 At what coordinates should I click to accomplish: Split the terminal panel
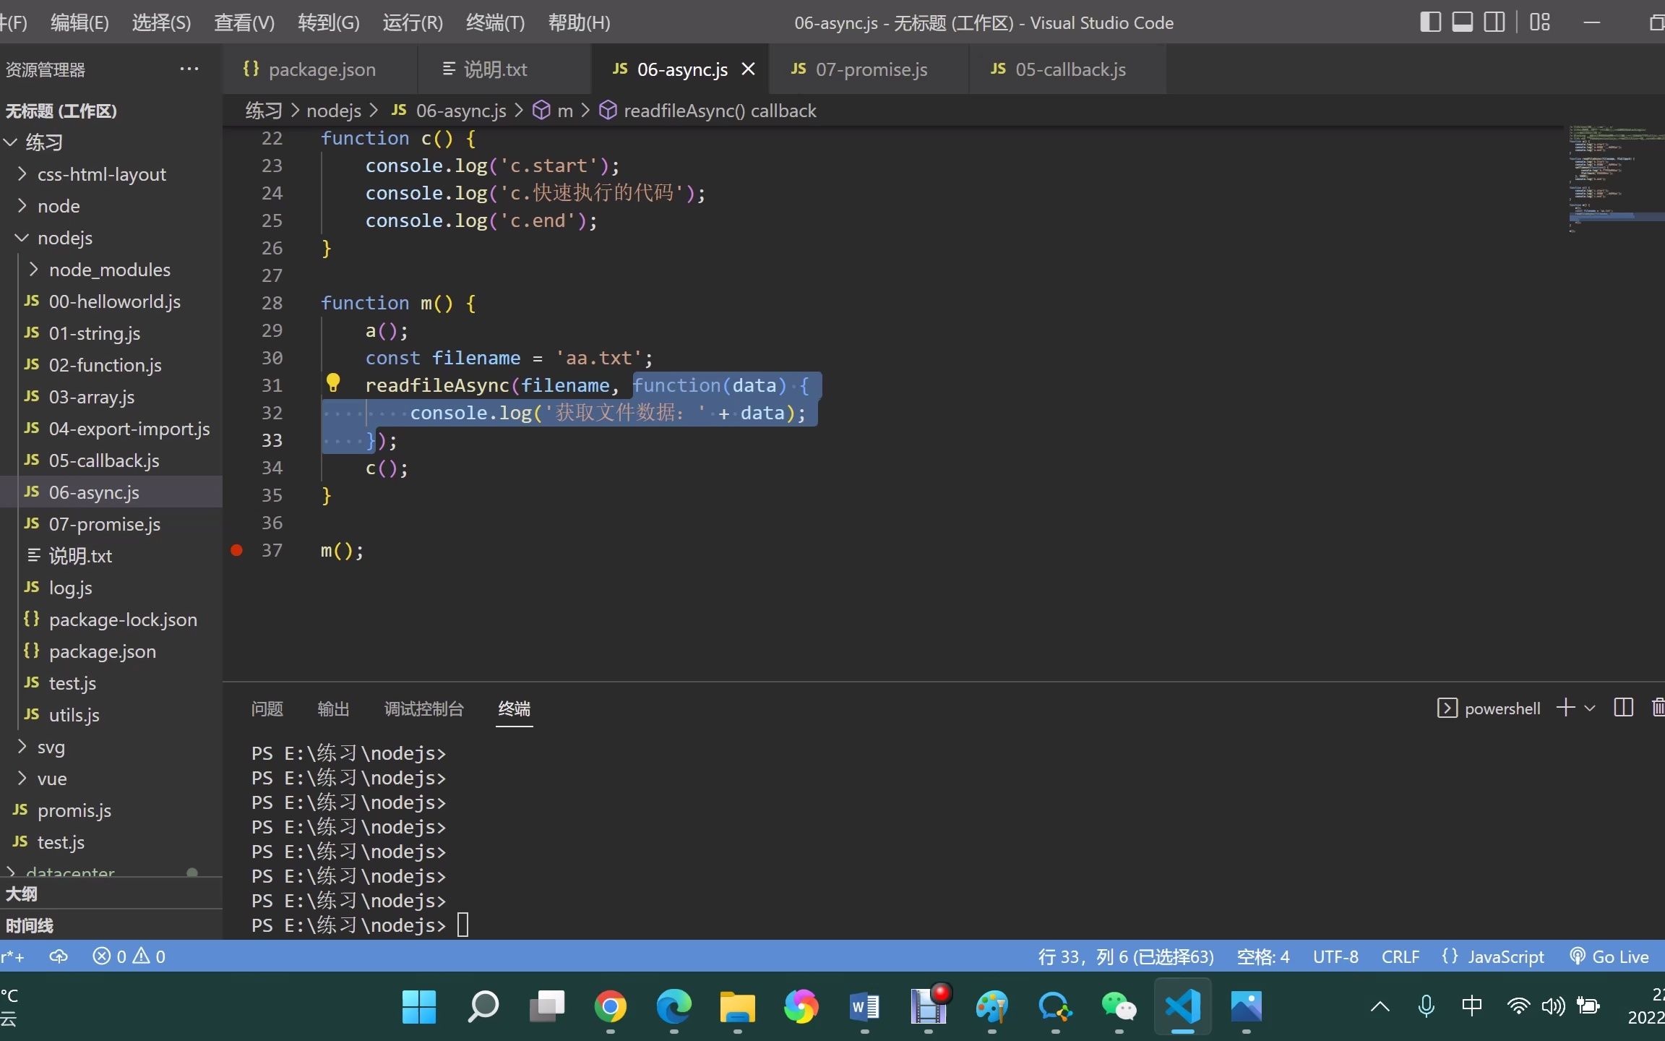[1623, 708]
